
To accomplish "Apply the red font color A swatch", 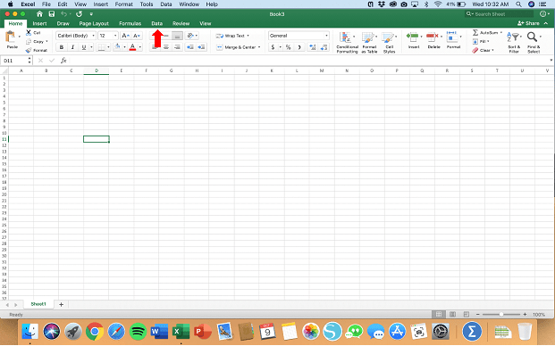I will pos(133,47).
